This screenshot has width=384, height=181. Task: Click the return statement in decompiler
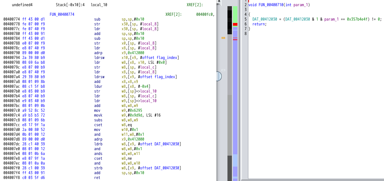[x=259, y=24]
